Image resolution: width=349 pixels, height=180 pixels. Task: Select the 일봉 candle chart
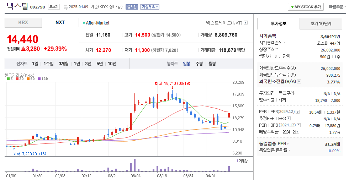point(187,64)
